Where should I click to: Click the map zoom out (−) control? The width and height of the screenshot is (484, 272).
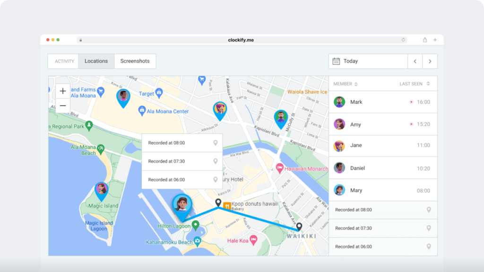click(62, 105)
